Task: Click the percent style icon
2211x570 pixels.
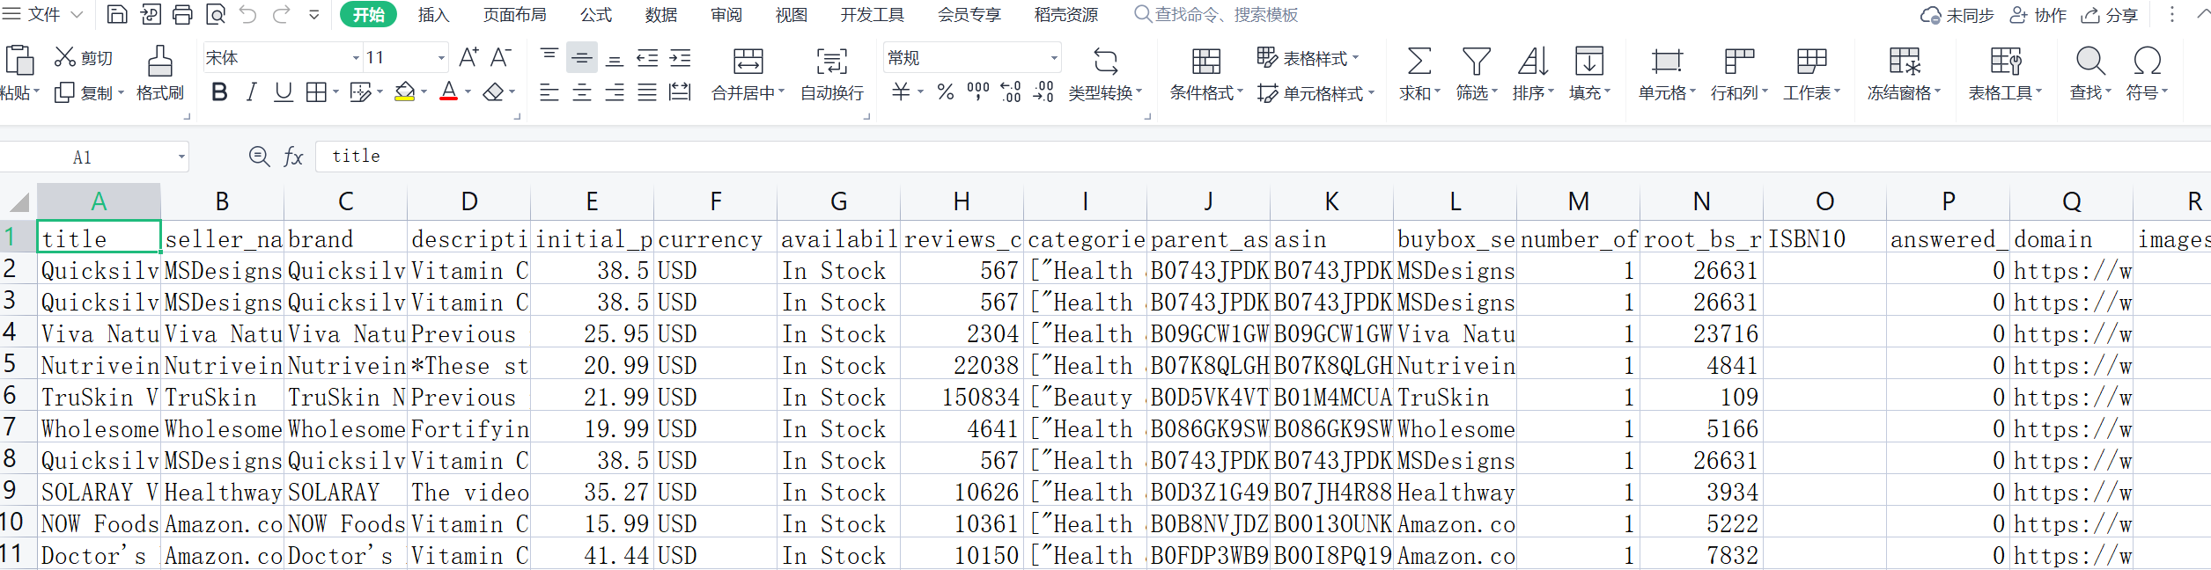Action: click(x=946, y=91)
